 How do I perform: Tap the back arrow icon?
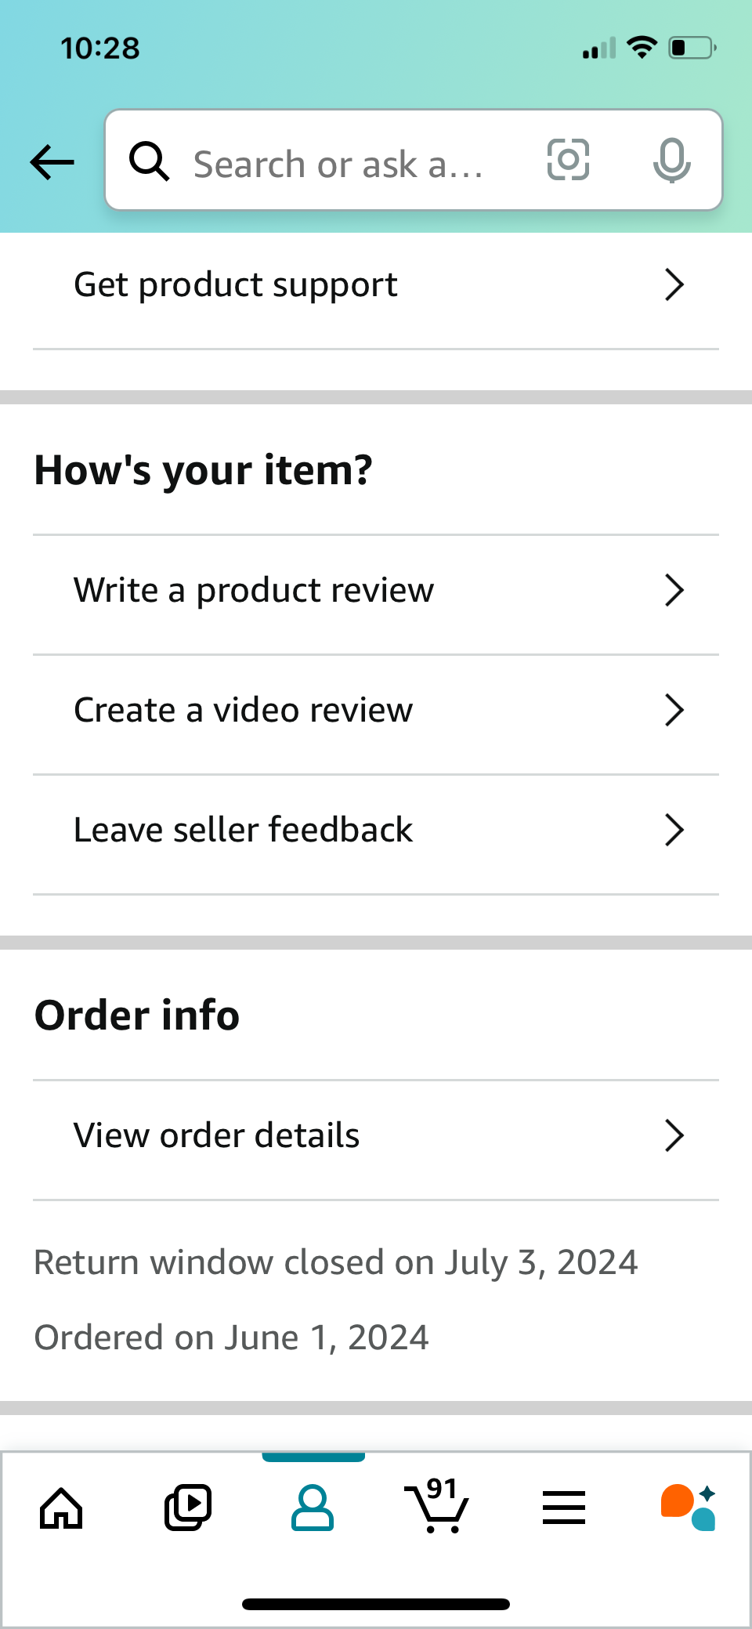pos(52,162)
